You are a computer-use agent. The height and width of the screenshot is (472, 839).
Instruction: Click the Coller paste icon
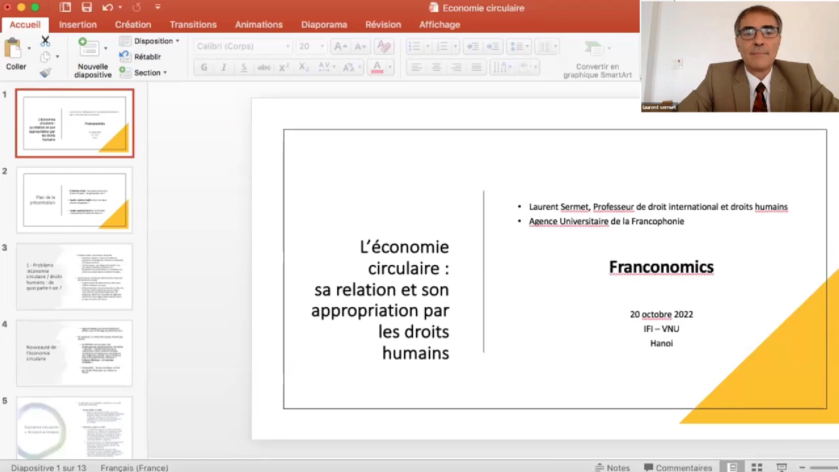point(13,49)
